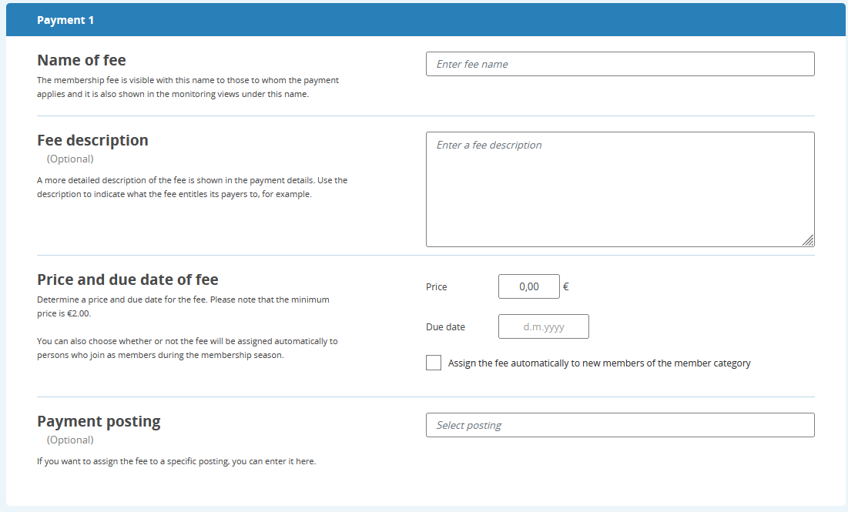The width and height of the screenshot is (848, 512).
Task: Click the Price input field showing 0,00
Action: (x=529, y=286)
